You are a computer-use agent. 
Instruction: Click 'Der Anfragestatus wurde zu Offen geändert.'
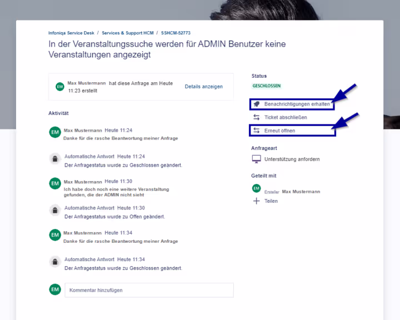tap(114, 217)
